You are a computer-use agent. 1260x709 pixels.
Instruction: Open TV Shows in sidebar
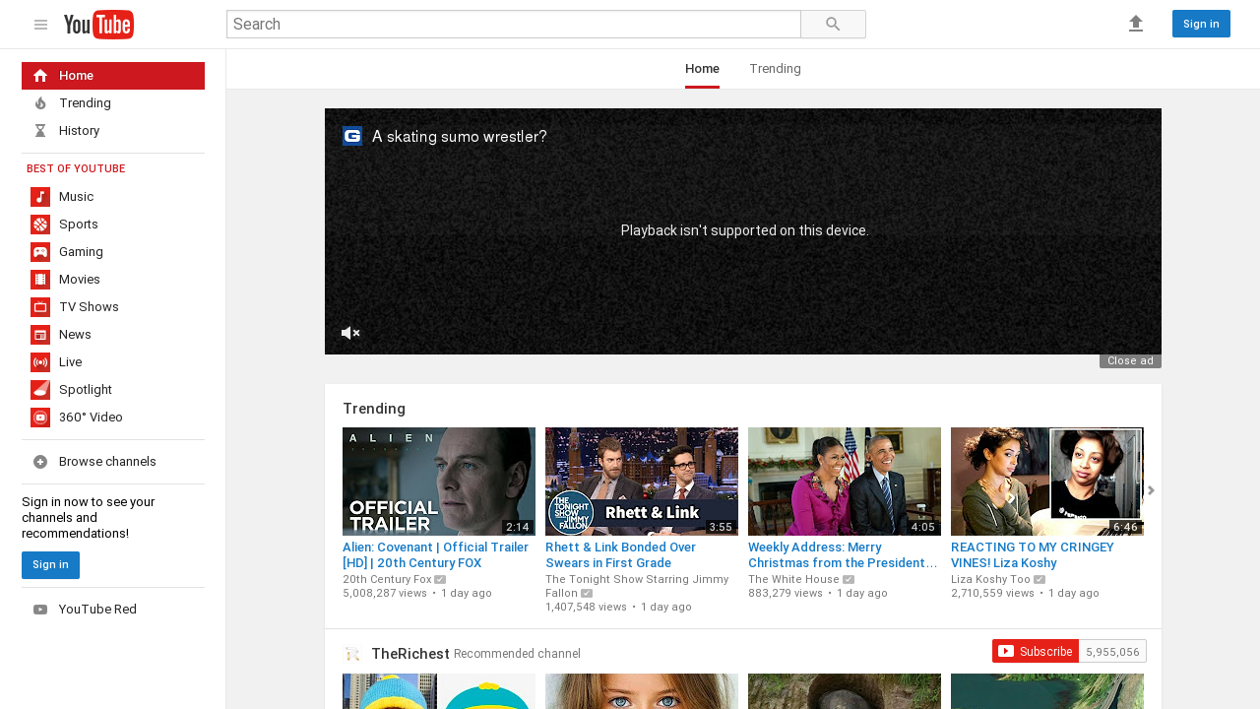tap(113, 307)
